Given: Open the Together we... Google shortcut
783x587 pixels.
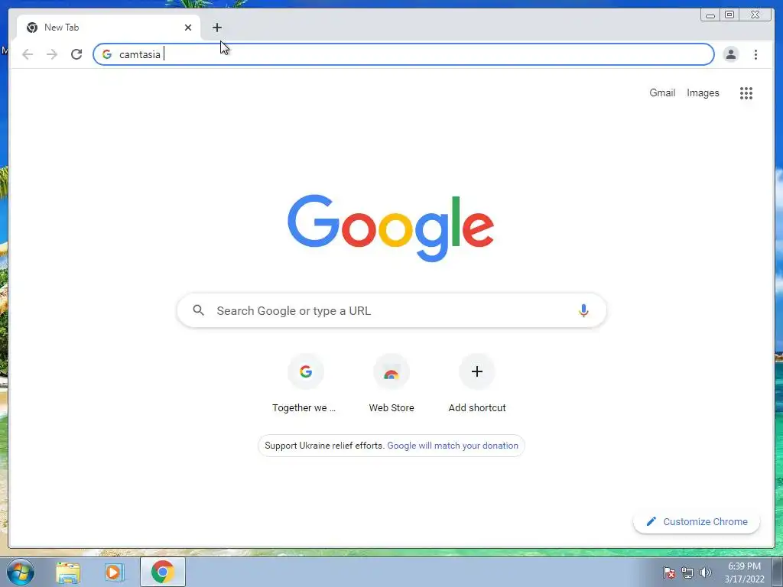Looking at the screenshot, I should coord(306,384).
